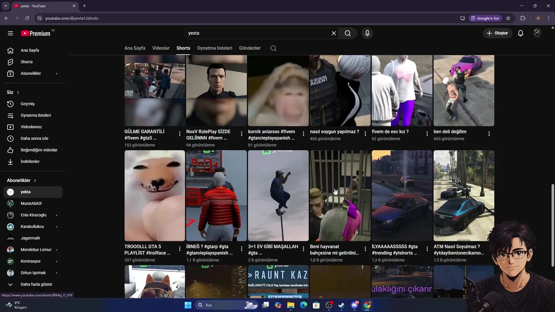Switch to channel Ana Sayfa tab
Image resolution: width=555 pixels, height=312 pixels.
point(135,48)
